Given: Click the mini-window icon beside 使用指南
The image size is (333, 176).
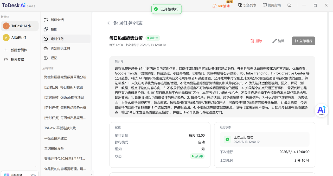Looking at the screenshot, I should pyautogui.click(x=289, y=5).
